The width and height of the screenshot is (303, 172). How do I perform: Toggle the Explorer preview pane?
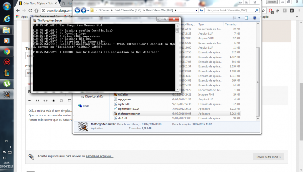click(247, 18)
